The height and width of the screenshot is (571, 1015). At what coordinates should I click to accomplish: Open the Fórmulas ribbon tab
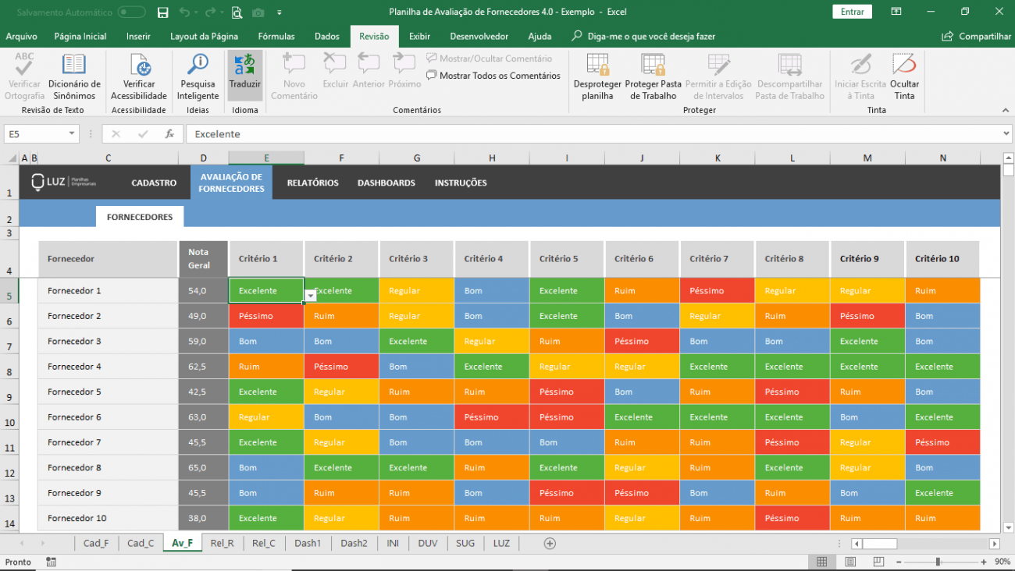click(x=276, y=37)
